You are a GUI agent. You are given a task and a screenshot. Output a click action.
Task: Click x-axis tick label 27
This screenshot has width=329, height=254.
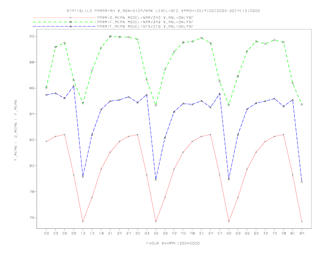click(x=128, y=233)
